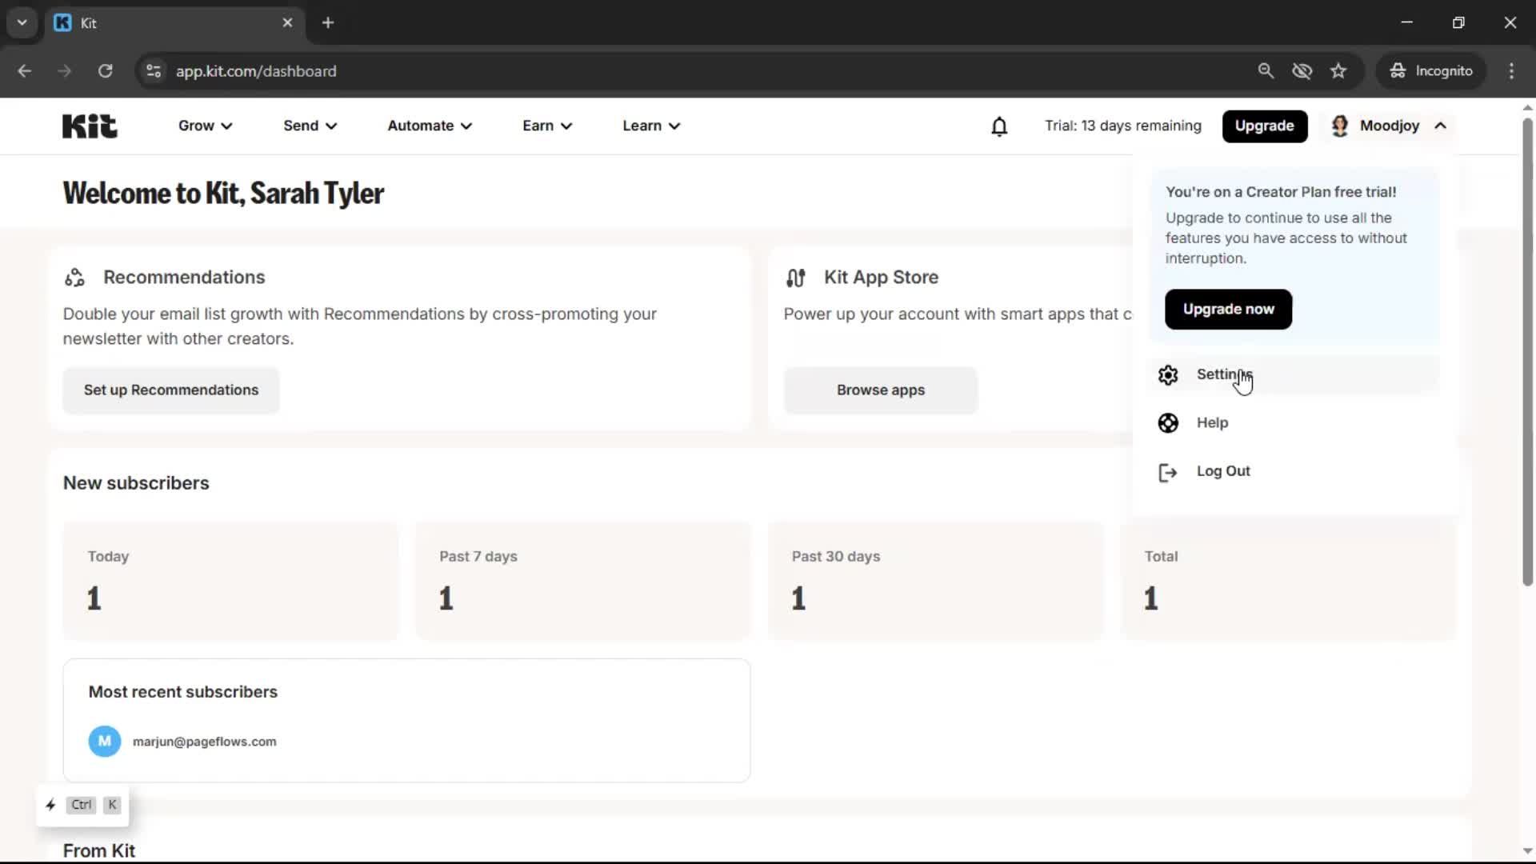This screenshot has width=1536, height=864.
Task: Bookmark this page with star icon
Action: coord(1338,71)
